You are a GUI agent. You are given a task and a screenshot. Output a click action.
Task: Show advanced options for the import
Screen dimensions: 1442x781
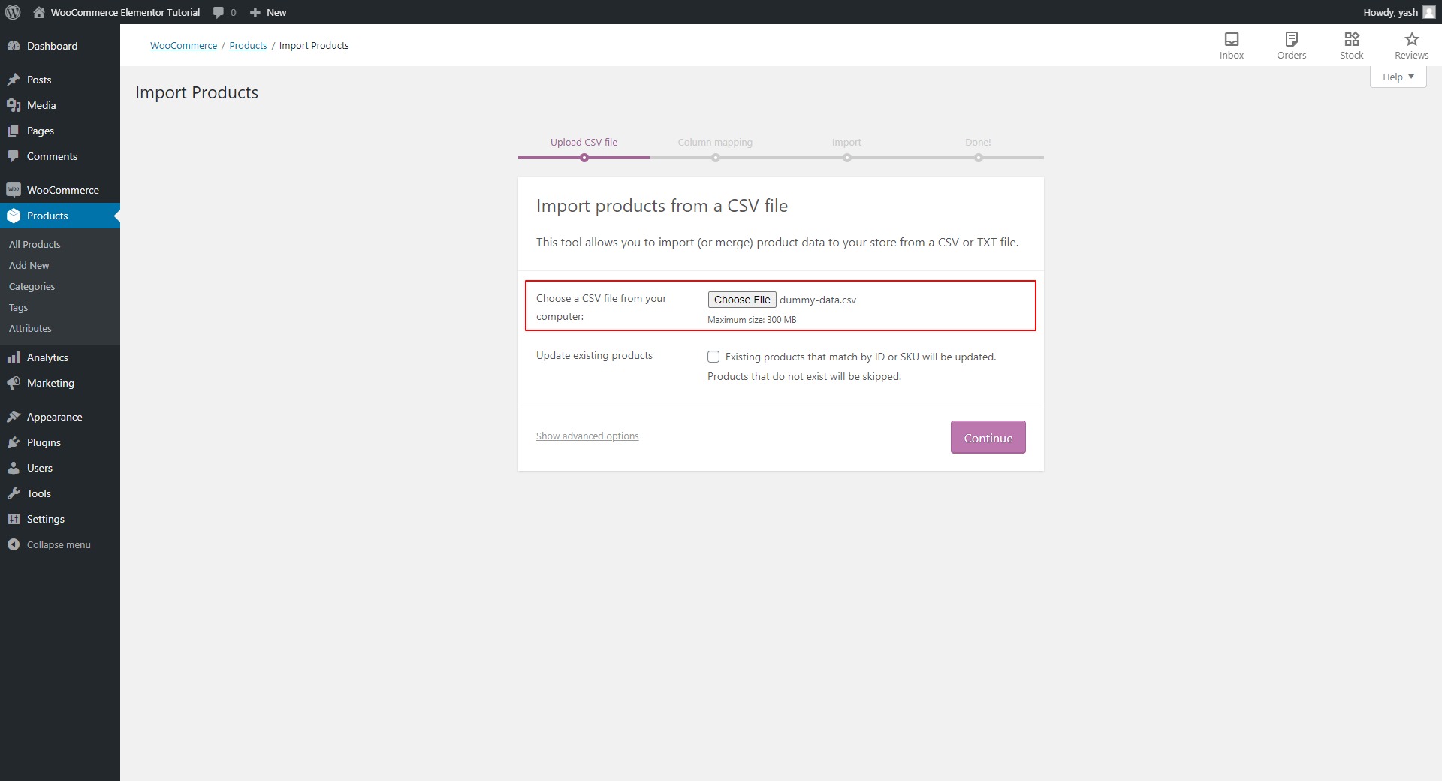587,436
